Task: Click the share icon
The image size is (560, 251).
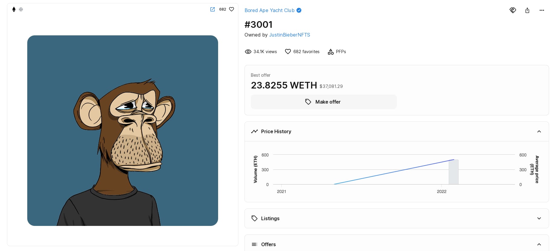Action: (x=527, y=10)
